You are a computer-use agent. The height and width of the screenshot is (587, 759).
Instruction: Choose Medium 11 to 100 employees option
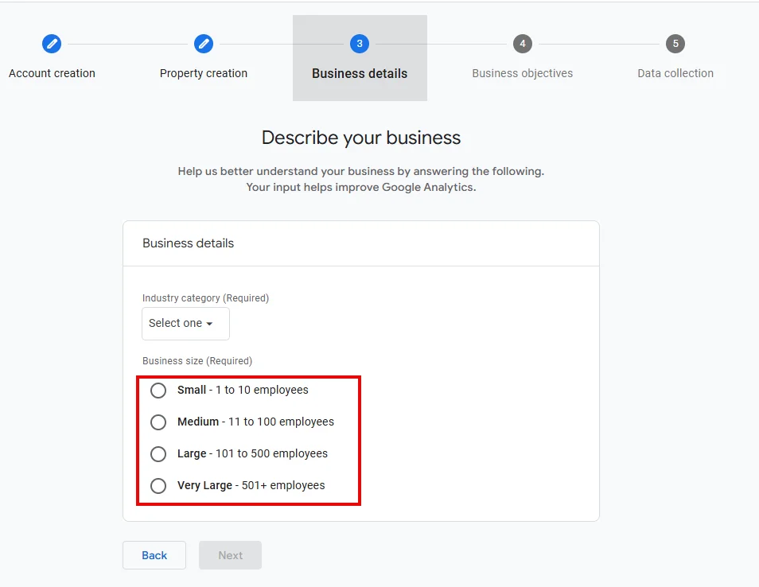tap(158, 422)
